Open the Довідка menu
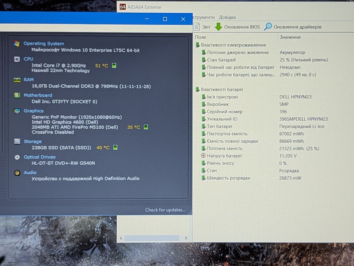This screenshot has height=266, width=354. point(227,17)
